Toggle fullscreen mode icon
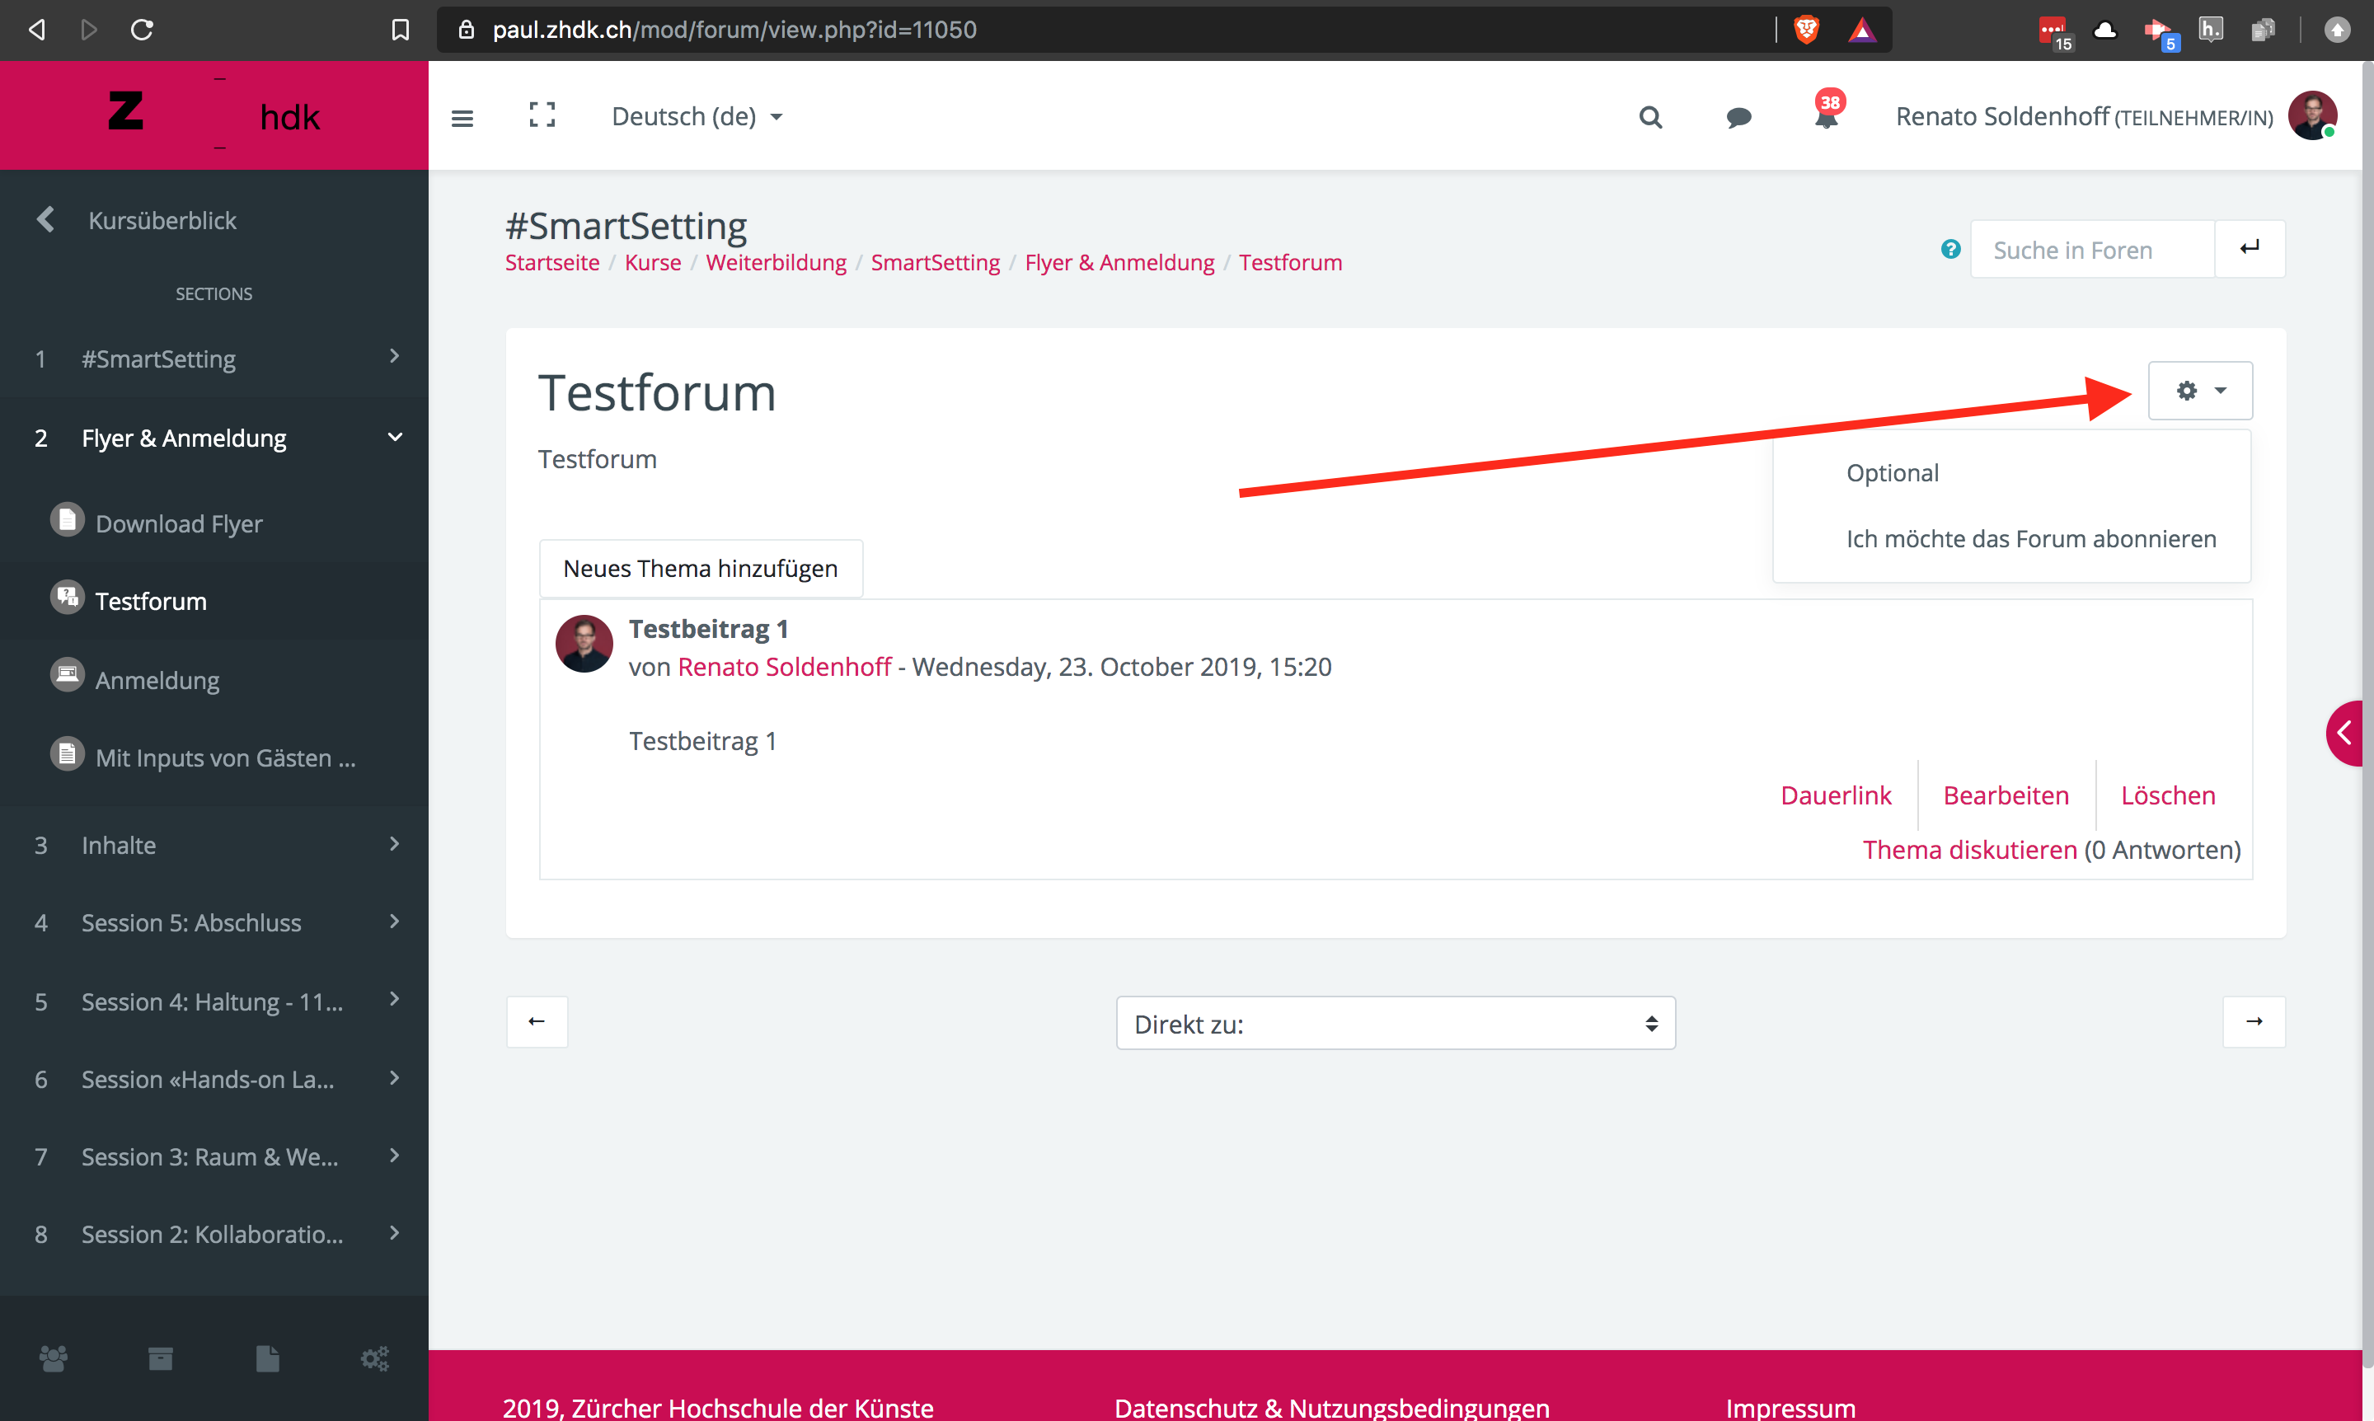The height and width of the screenshot is (1421, 2374). tap(542, 116)
